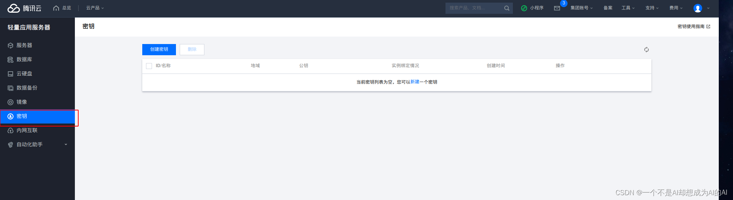The image size is (733, 200).
Task: Expand the 支持 dropdown
Action: tap(652, 8)
